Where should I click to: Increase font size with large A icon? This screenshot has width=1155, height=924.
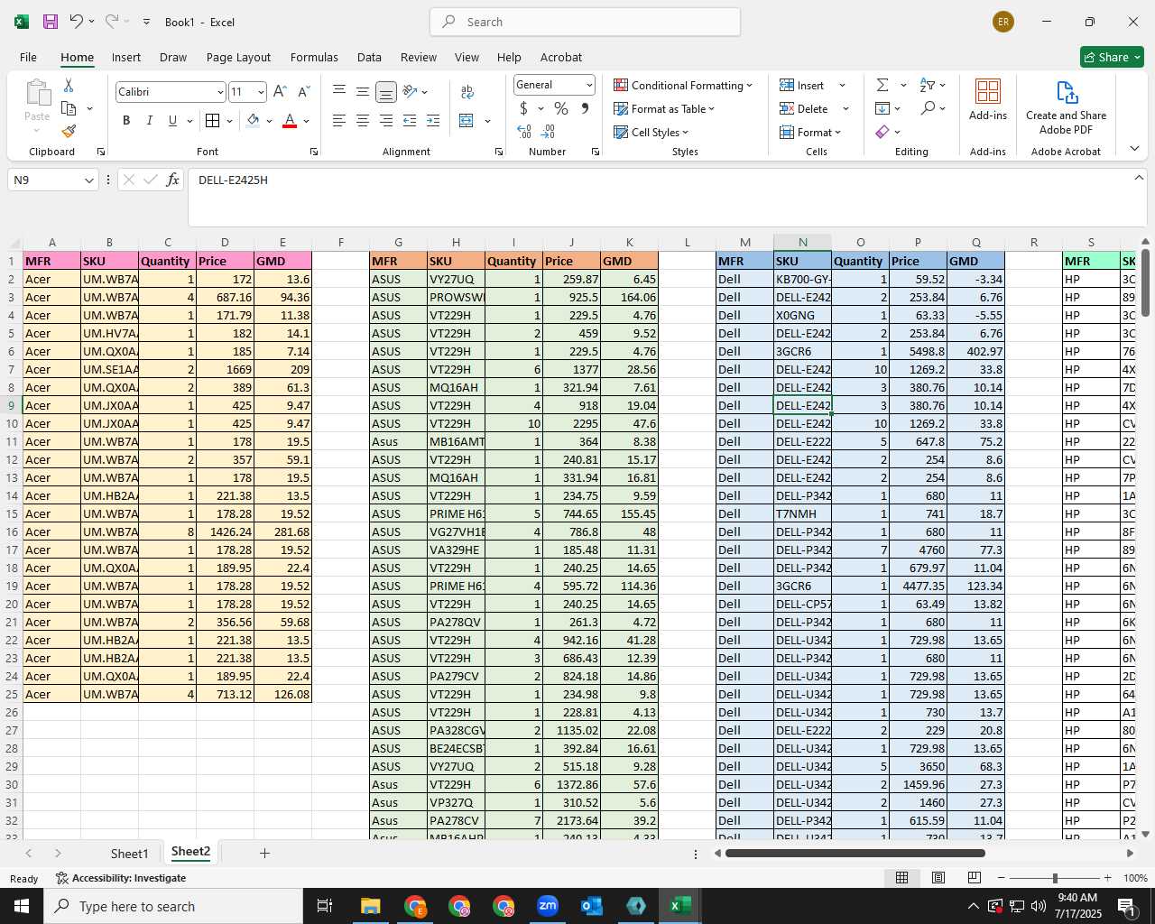coord(280,92)
